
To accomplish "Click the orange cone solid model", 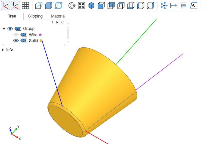I will point(92,92).
